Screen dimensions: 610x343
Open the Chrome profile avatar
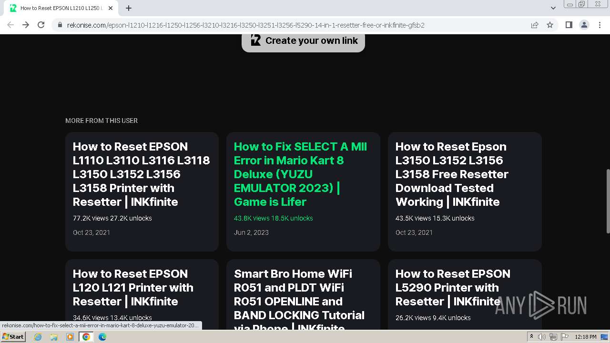click(x=584, y=25)
